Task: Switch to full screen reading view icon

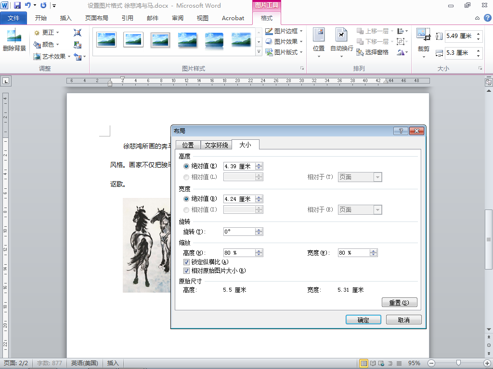Action: click(x=373, y=363)
